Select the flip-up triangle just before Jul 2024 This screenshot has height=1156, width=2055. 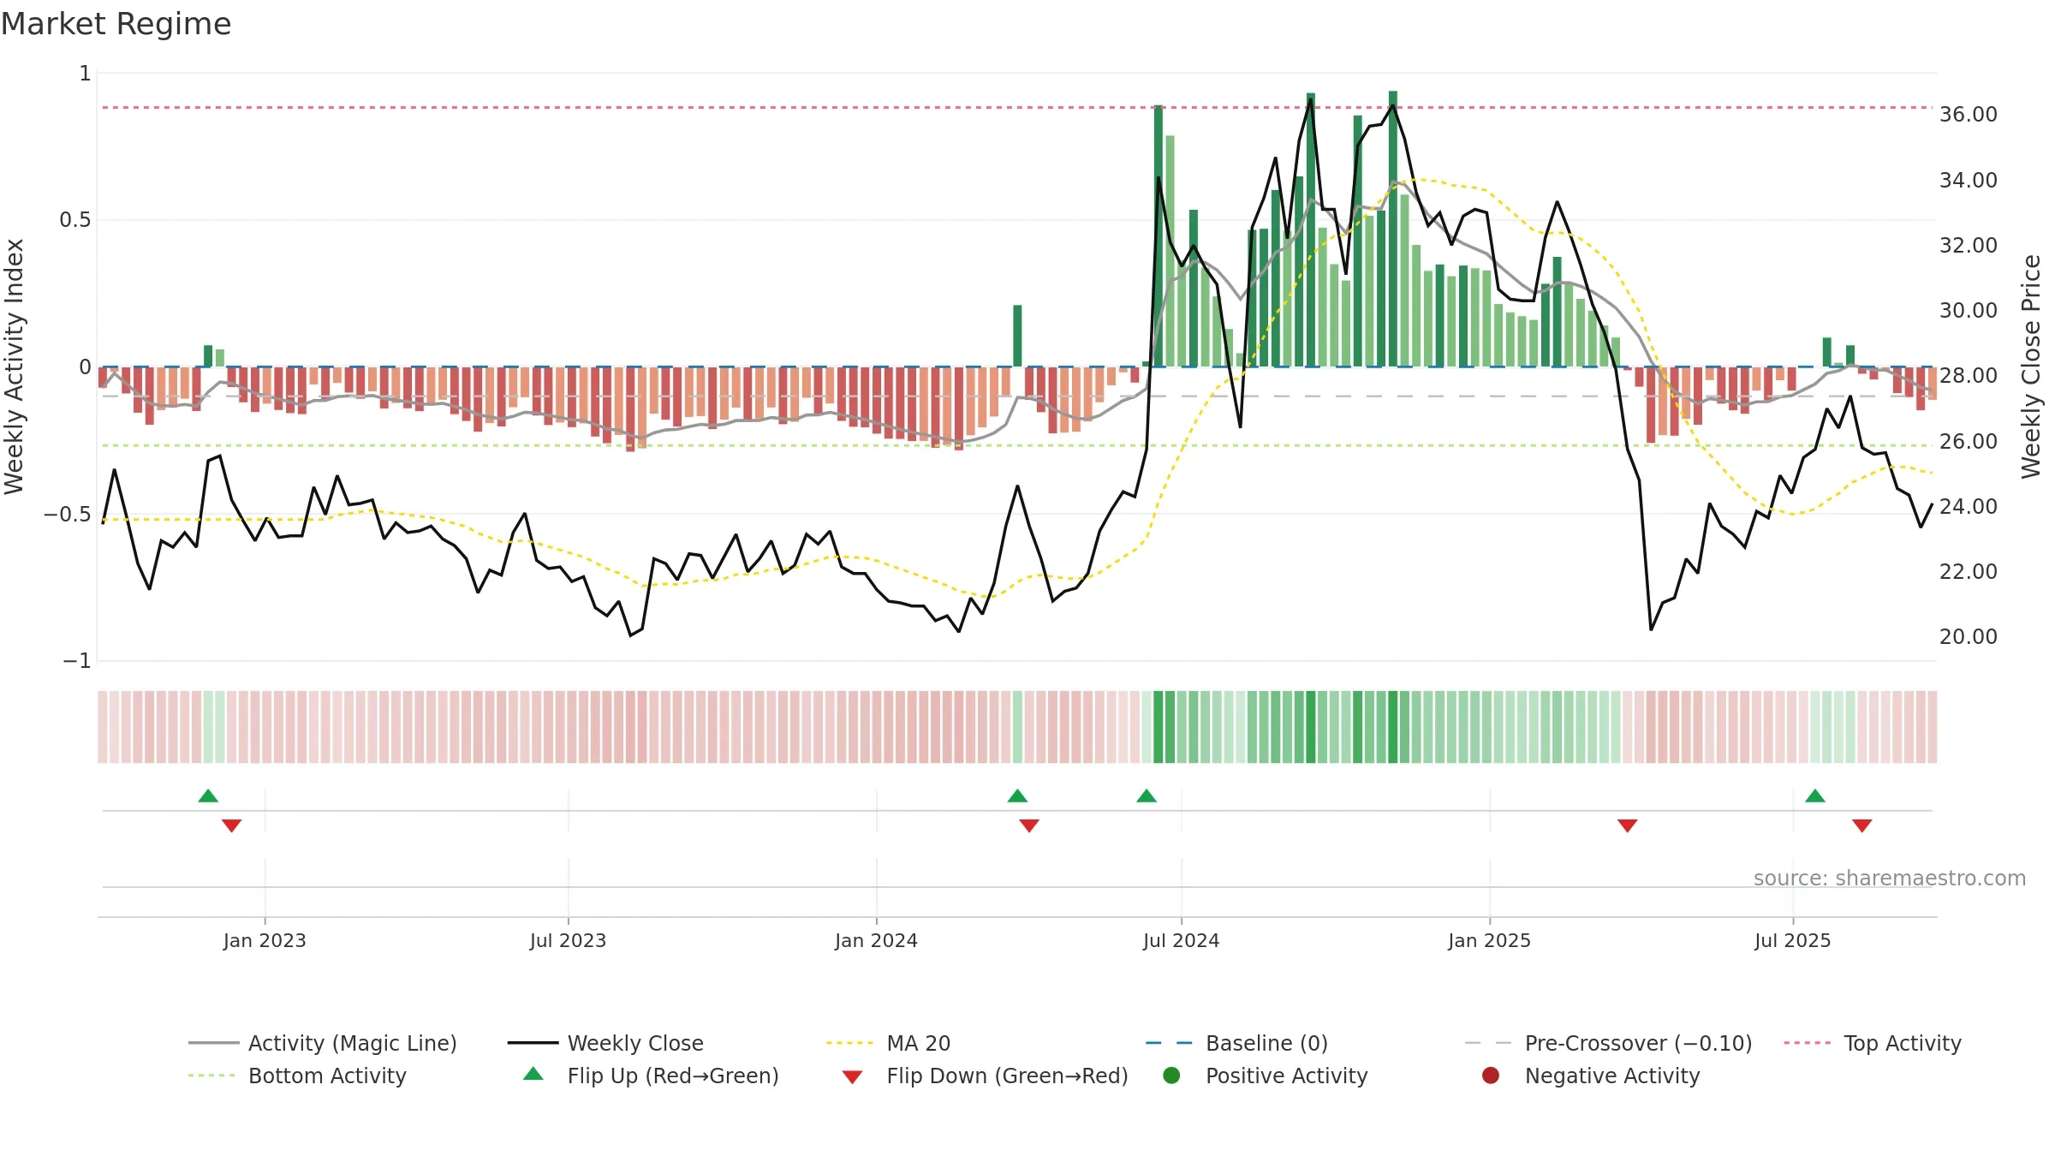coord(1147,795)
